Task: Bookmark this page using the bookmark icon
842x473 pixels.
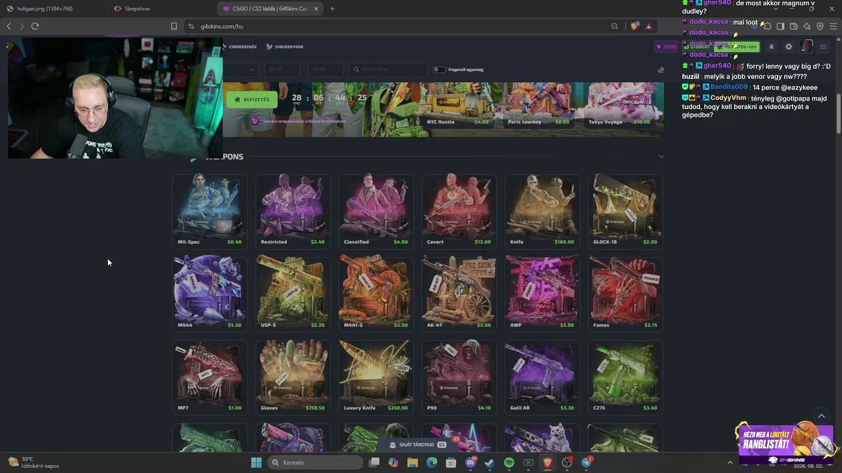Action: tap(174, 26)
